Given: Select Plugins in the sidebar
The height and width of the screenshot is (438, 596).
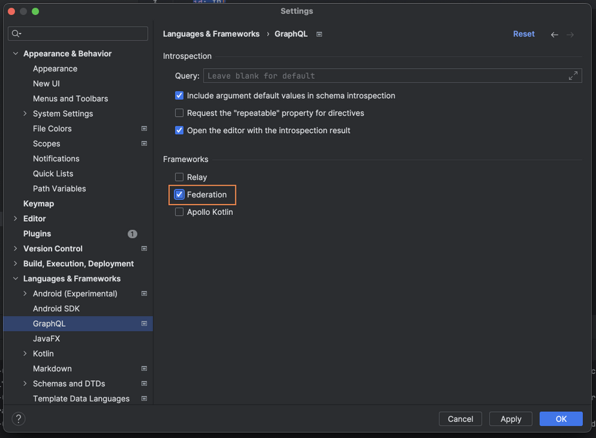Looking at the screenshot, I should point(37,234).
